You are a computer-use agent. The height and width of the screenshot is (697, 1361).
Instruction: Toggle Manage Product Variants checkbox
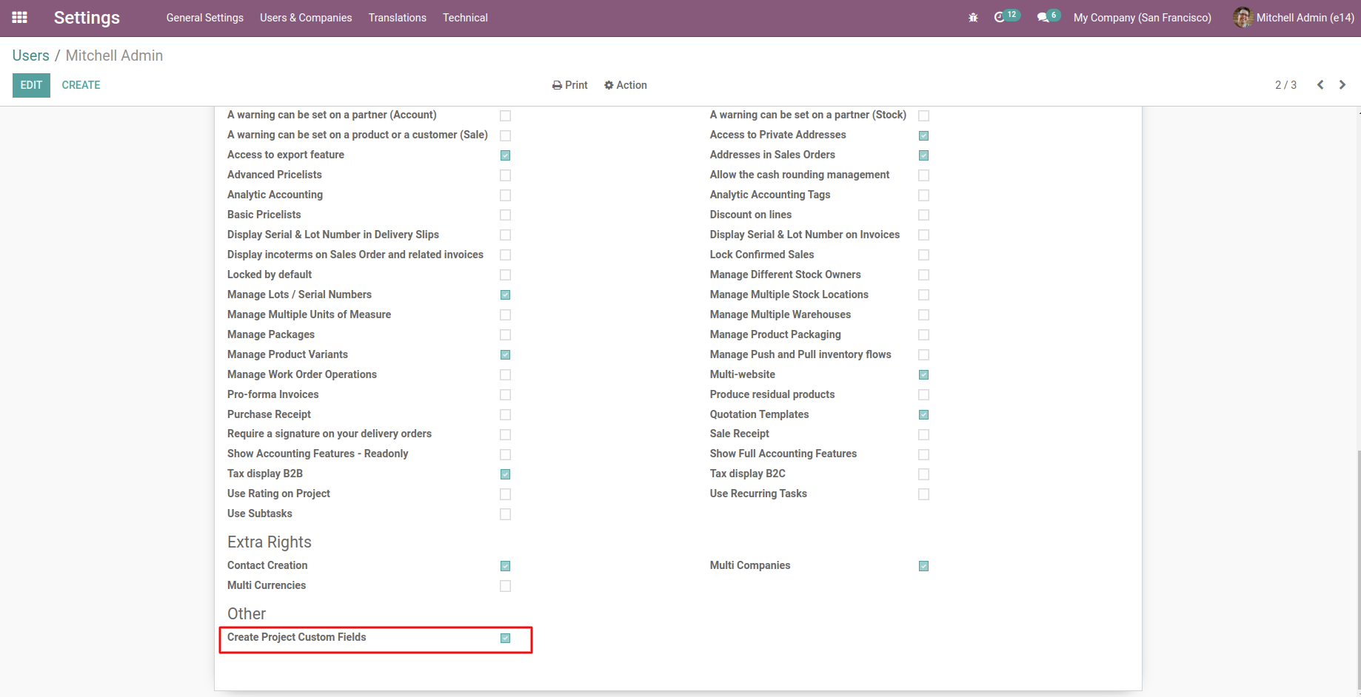click(x=505, y=355)
